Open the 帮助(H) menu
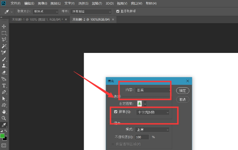The image size is (238, 150). [x=151, y=4]
